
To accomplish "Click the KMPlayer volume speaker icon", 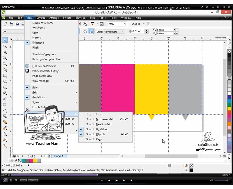I will pyautogui.click(x=211, y=180).
